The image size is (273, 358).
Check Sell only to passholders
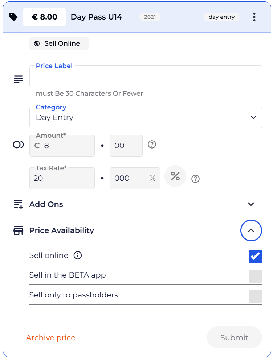tap(255, 296)
